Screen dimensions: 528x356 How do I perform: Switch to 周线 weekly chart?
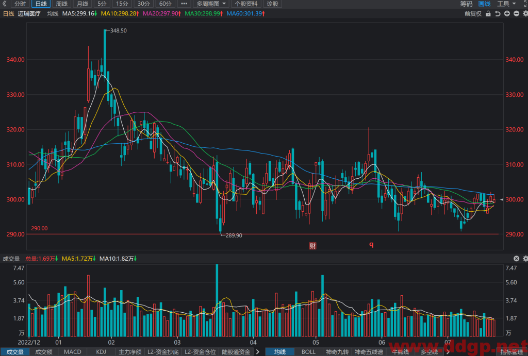click(62, 4)
